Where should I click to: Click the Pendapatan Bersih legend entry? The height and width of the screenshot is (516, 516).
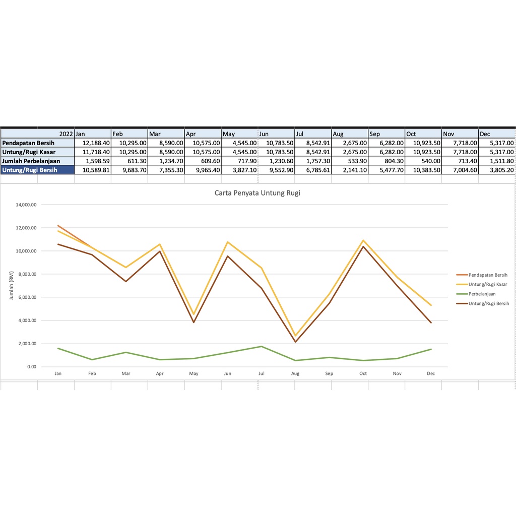487,275
